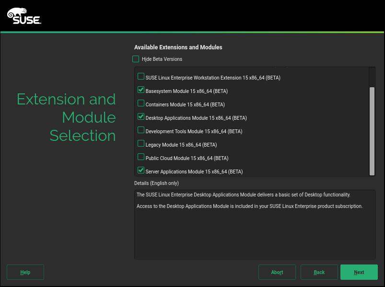Open the Help dialog
This screenshot has width=385, height=287.
[x=25, y=272]
